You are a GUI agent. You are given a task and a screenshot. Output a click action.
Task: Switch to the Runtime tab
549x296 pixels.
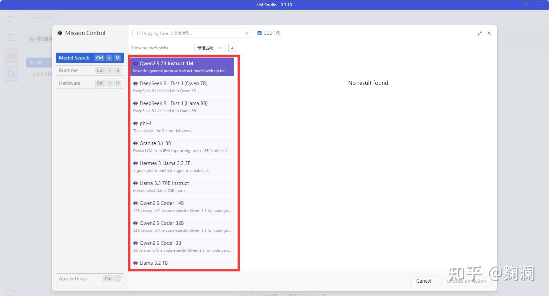click(x=90, y=71)
